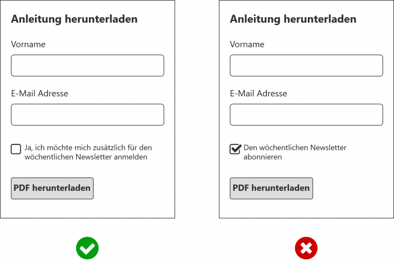Click the red X circle icon
Screen dimensions: 394x261
click(306, 248)
